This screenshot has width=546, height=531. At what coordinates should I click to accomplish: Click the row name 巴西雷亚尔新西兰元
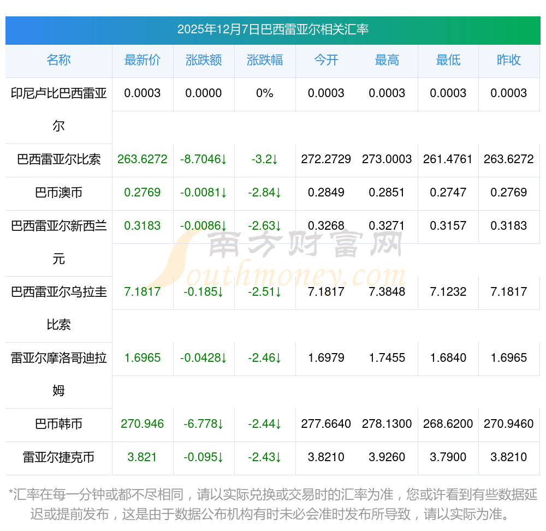tap(58, 242)
